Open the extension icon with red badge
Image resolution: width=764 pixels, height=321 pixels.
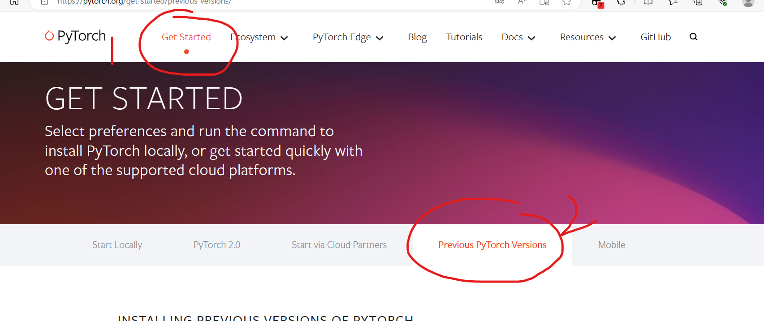click(597, 3)
